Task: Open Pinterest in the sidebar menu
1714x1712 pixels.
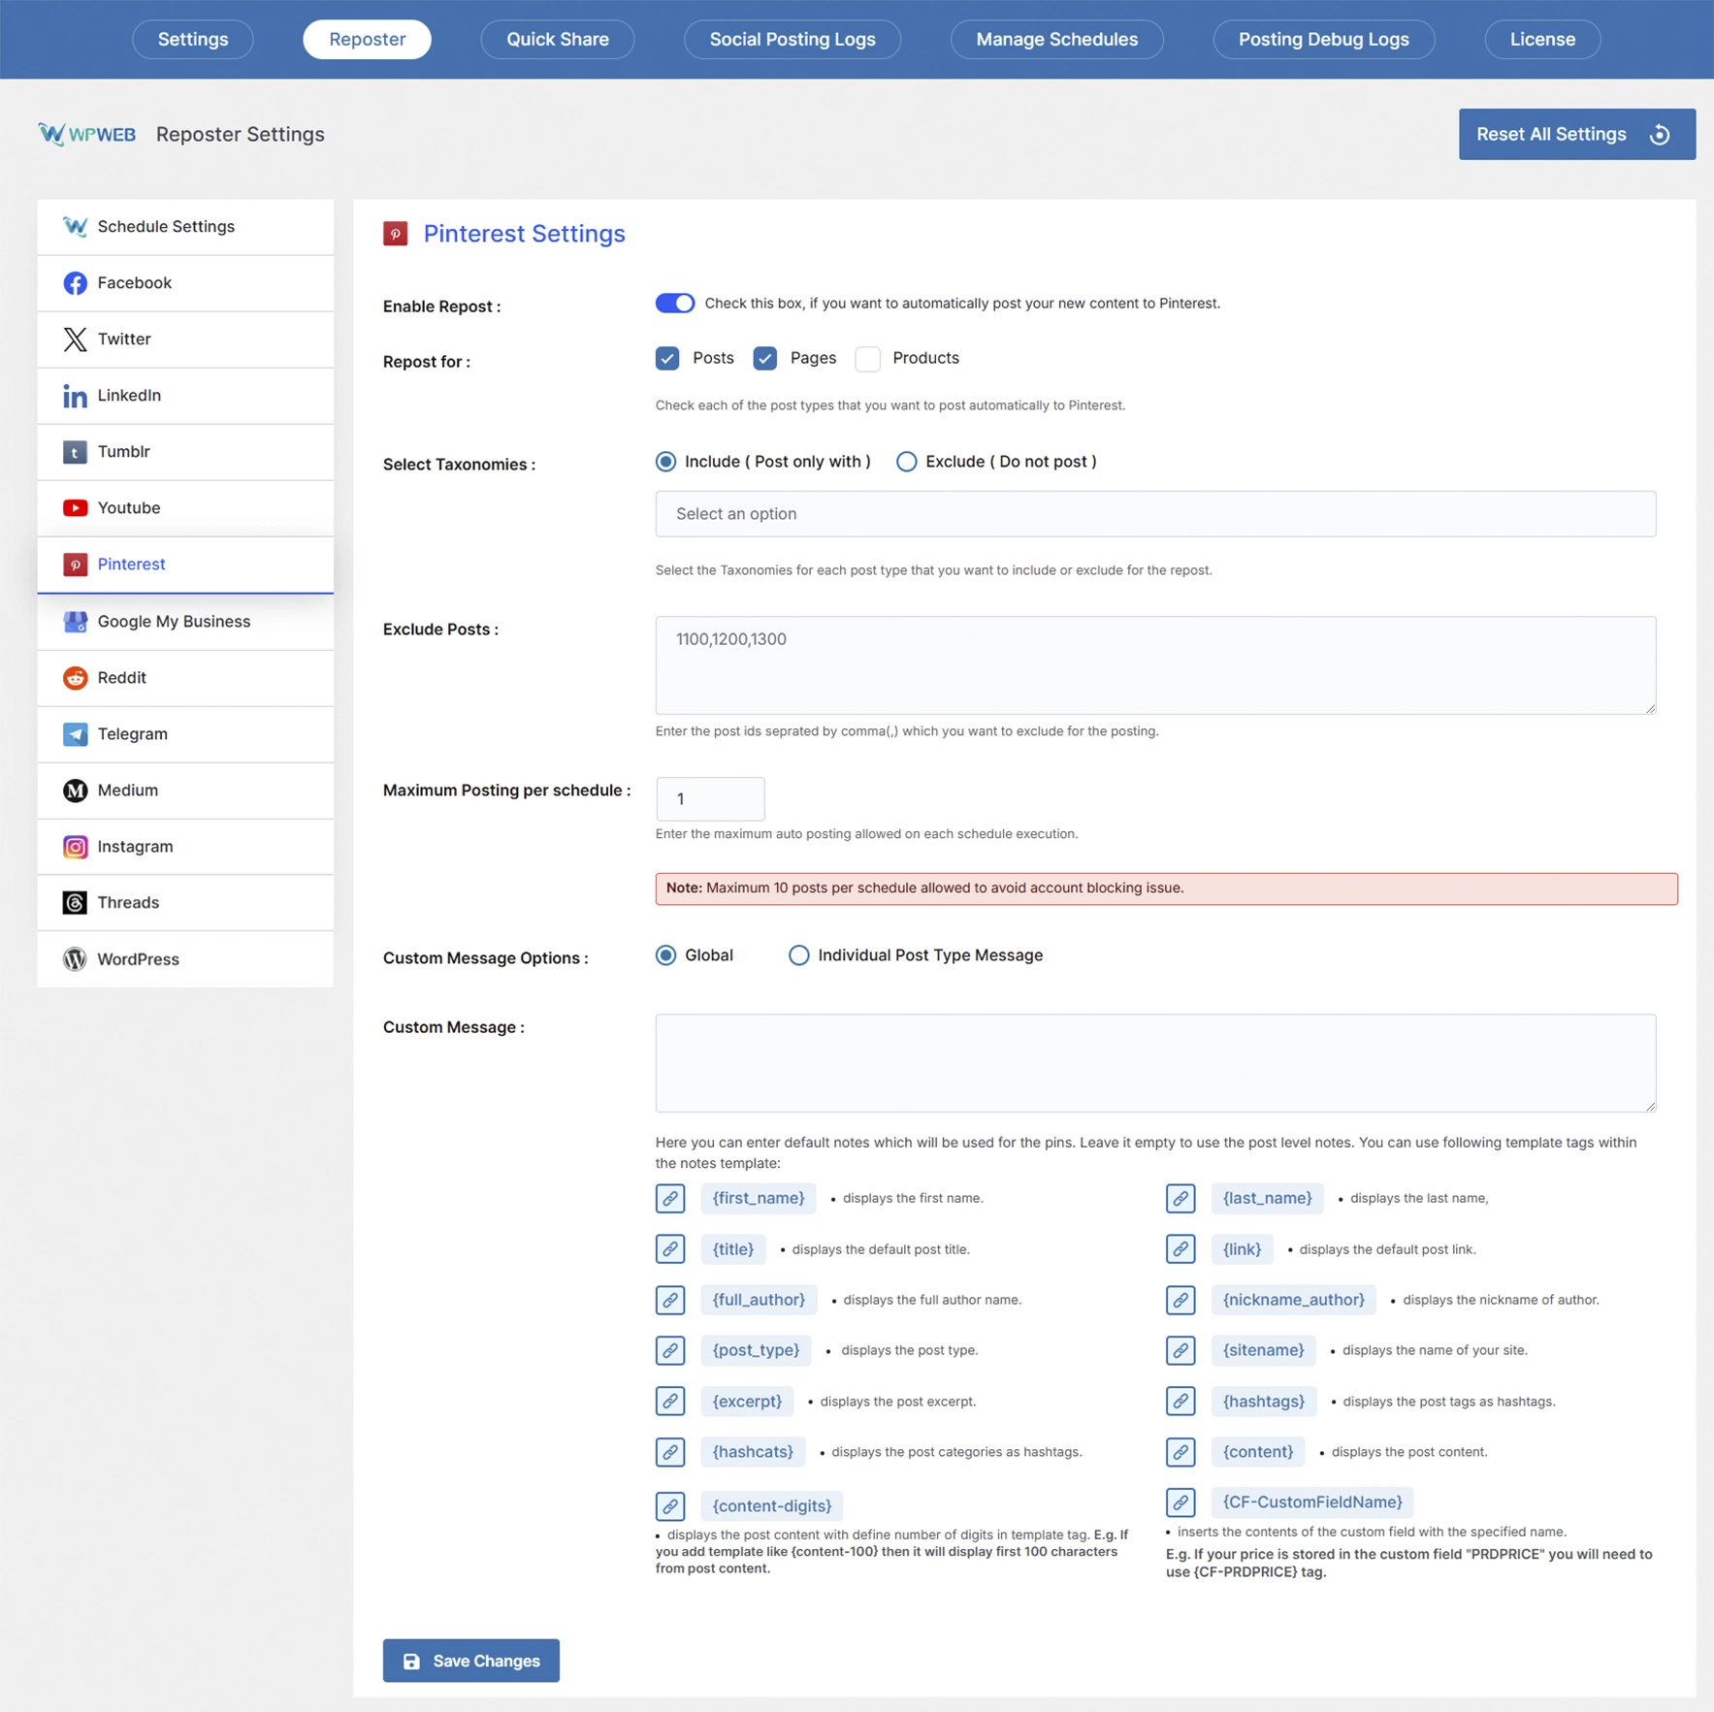Action: [185, 565]
